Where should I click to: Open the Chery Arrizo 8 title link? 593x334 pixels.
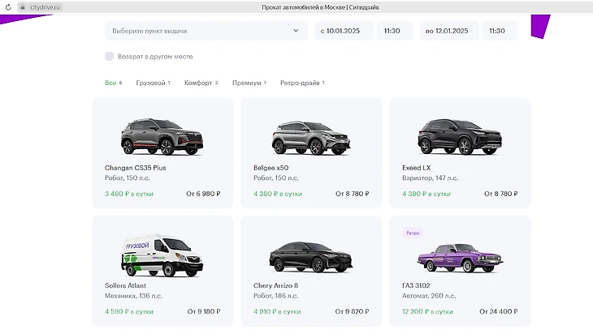[276, 285]
